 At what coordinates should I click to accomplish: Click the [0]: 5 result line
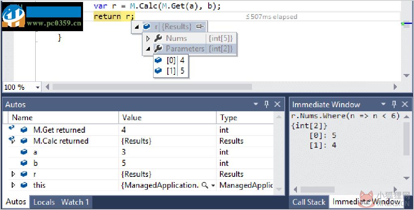point(322,135)
